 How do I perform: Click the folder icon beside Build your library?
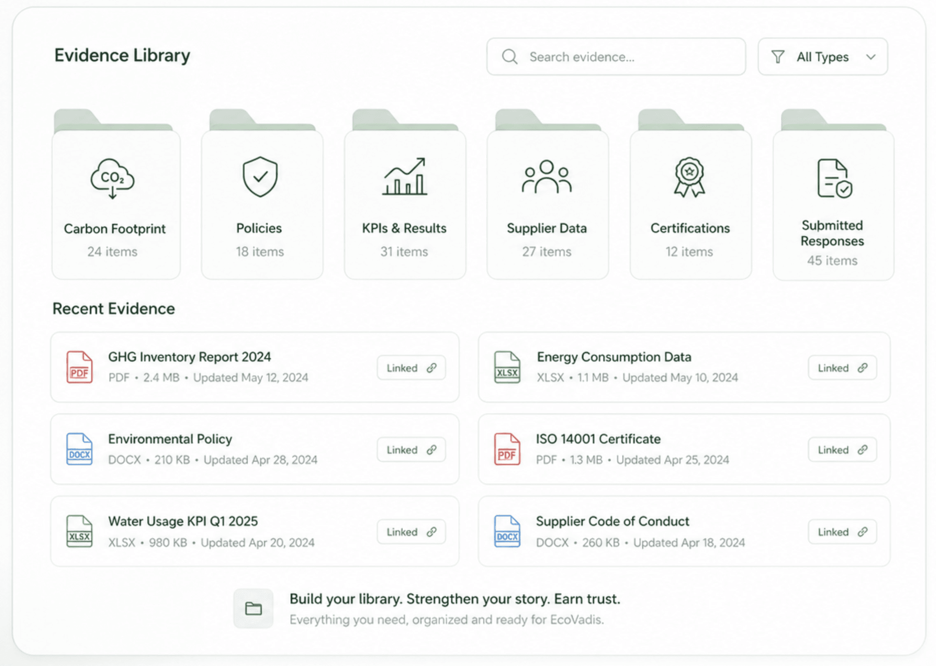click(x=254, y=608)
